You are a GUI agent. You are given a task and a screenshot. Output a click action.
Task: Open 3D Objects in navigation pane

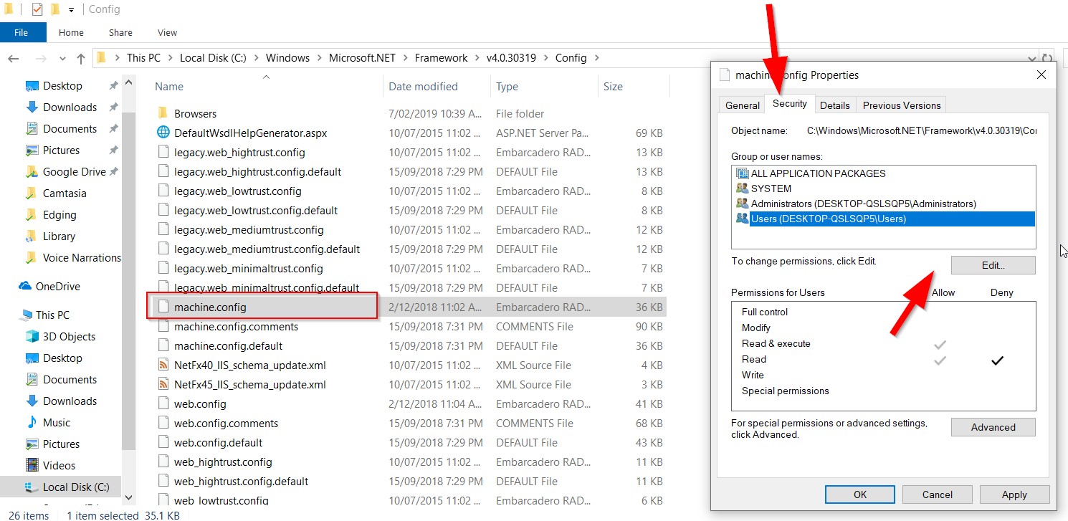69,336
